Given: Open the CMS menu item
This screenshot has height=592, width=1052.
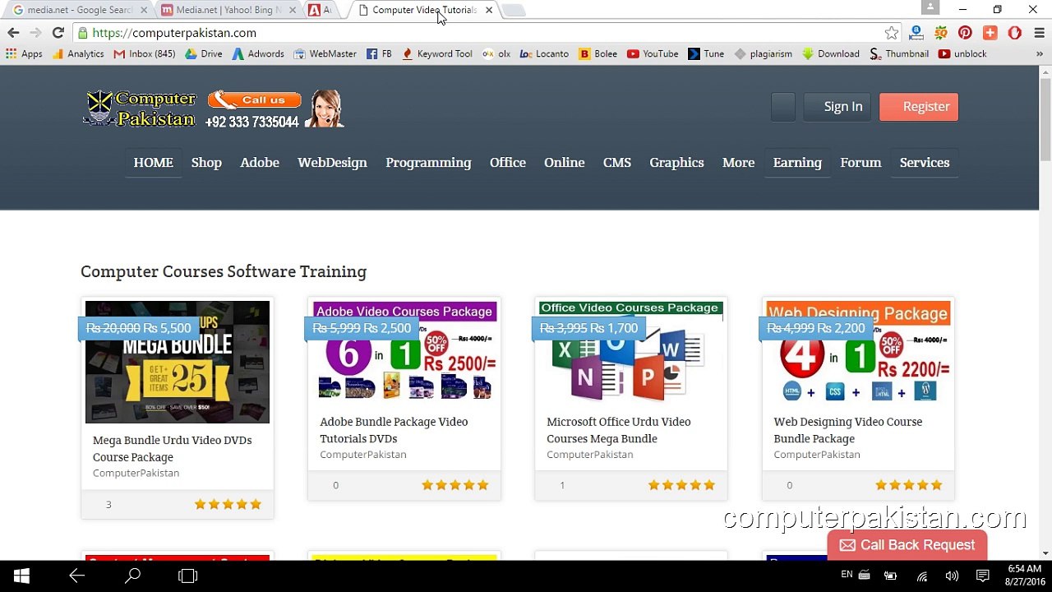Looking at the screenshot, I should [617, 162].
